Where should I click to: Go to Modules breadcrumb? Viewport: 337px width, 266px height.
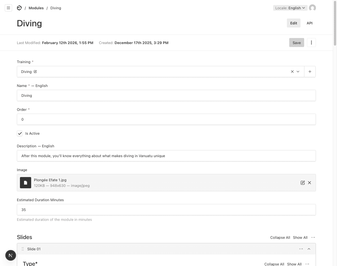[x=36, y=8]
